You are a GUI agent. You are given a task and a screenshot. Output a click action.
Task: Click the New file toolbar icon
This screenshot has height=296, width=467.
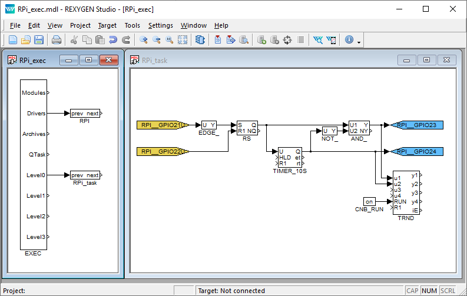point(13,40)
